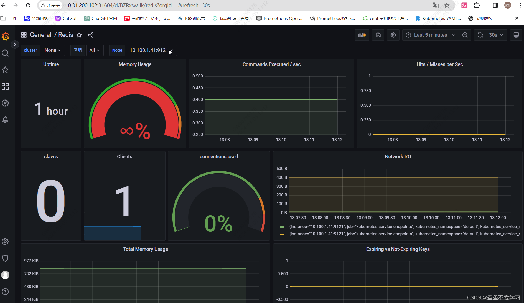Click the translate page icon
Screen dimensions: 524x303
point(436,5)
